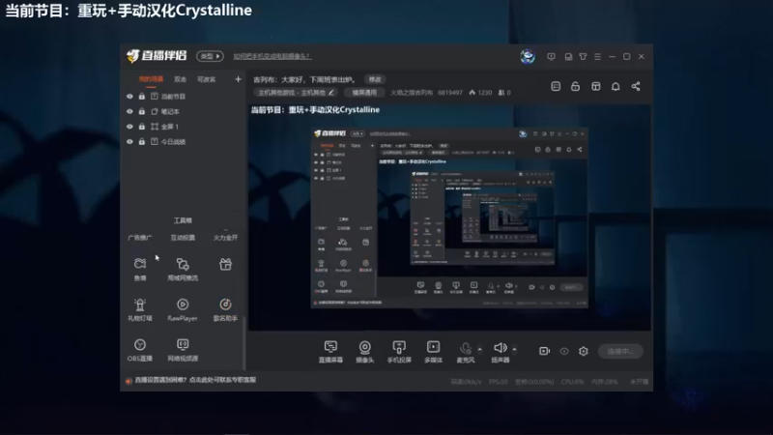Add a 摄像头 camera source
The height and width of the screenshot is (435, 773).
pyautogui.click(x=365, y=352)
